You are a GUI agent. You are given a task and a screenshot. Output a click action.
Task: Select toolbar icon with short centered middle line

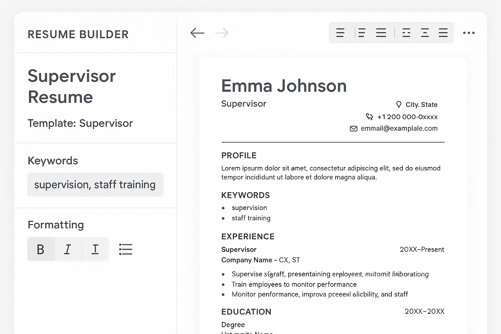(x=425, y=33)
